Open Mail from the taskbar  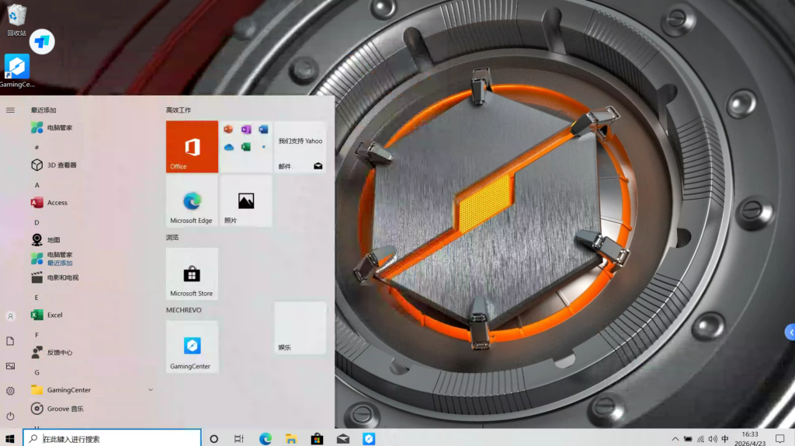(x=342, y=439)
